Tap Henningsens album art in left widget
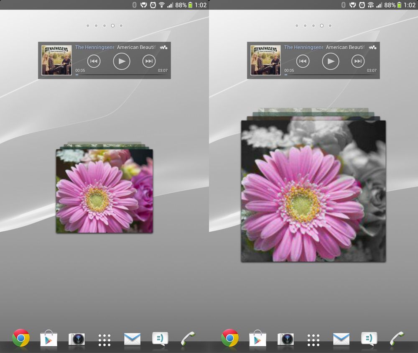This screenshot has height=353, width=418. tap(56, 60)
